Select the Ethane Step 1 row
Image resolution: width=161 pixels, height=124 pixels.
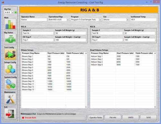pos(53,56)
